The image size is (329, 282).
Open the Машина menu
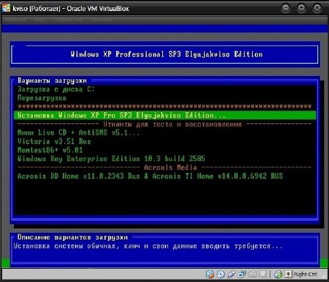(x=17, y=20)
